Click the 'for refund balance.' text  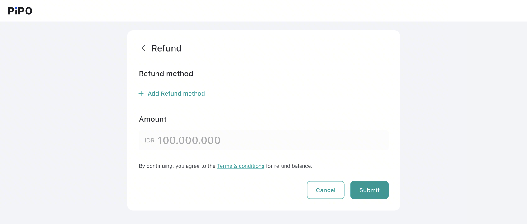click(289, 166)
